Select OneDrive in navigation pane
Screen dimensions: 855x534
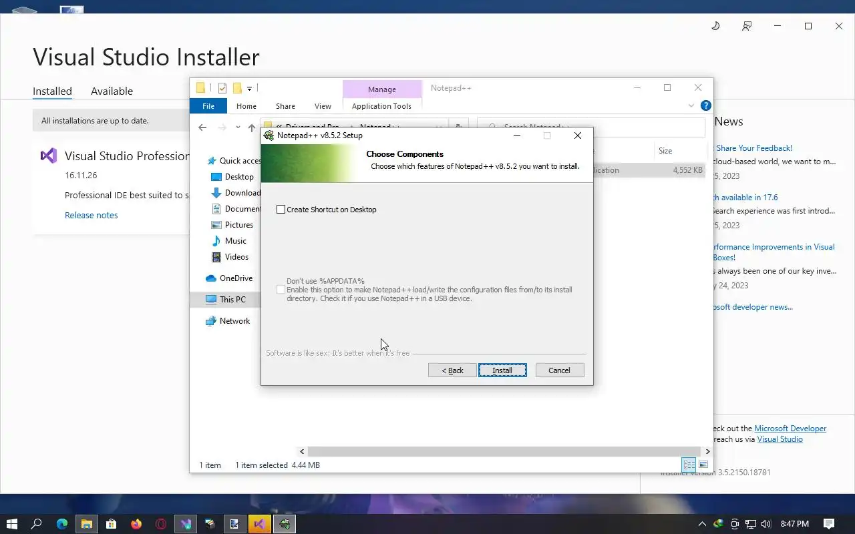point(229,278)
